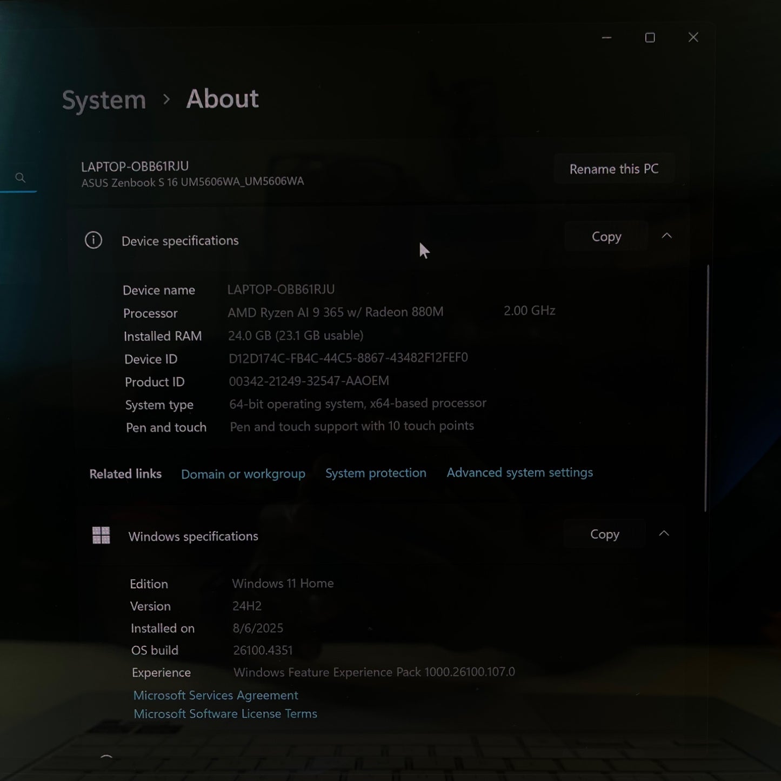Click the Product ID label
Viewport: 781px width, 781px height.
point(155,382)
